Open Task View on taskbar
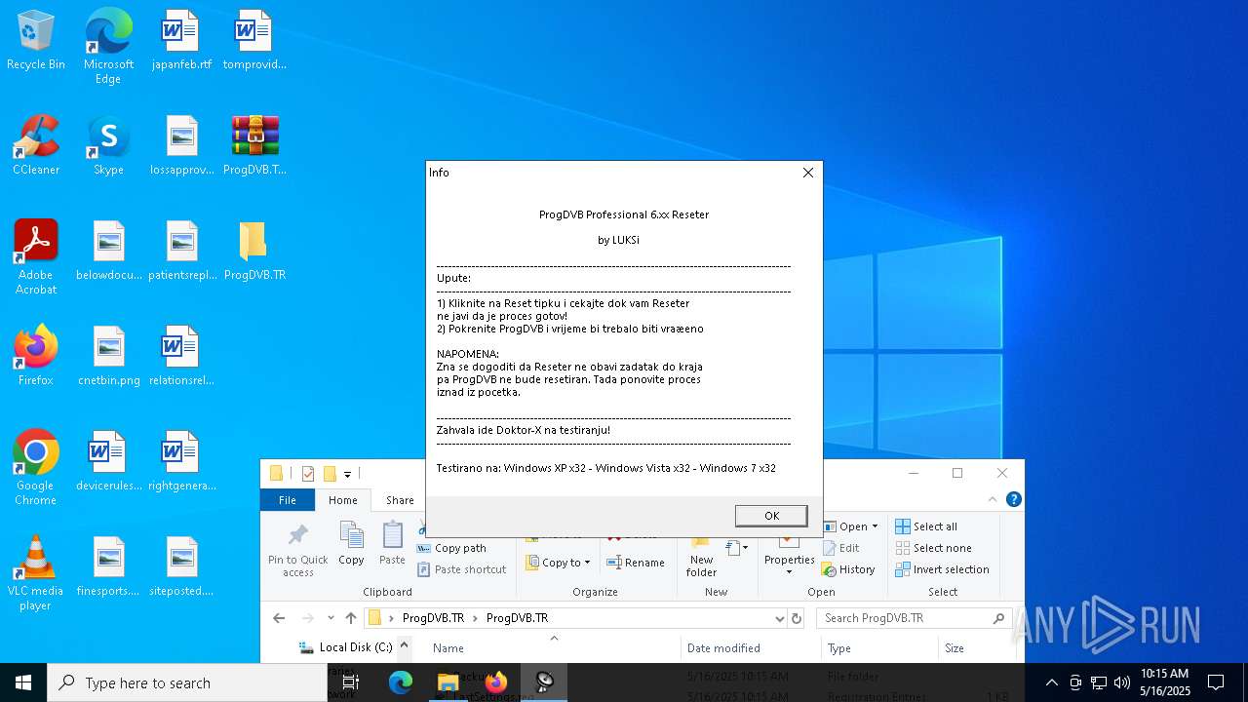 [351, 682]
